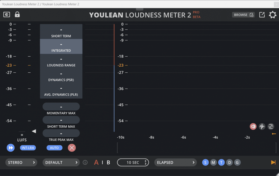Click the orange skip-to-end icon
The image size is (279, 176).
point(273,162)
